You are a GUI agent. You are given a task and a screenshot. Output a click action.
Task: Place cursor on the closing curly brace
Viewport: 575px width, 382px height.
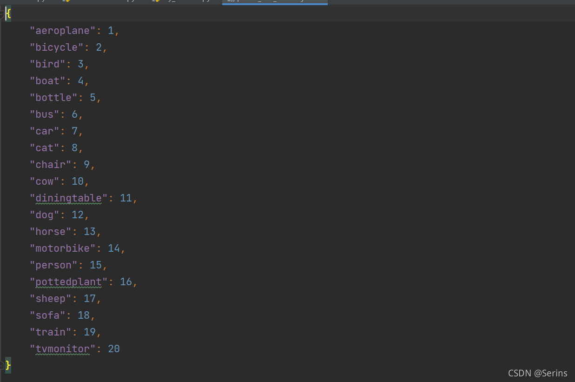pyautogui.click(x=8, y=365)
